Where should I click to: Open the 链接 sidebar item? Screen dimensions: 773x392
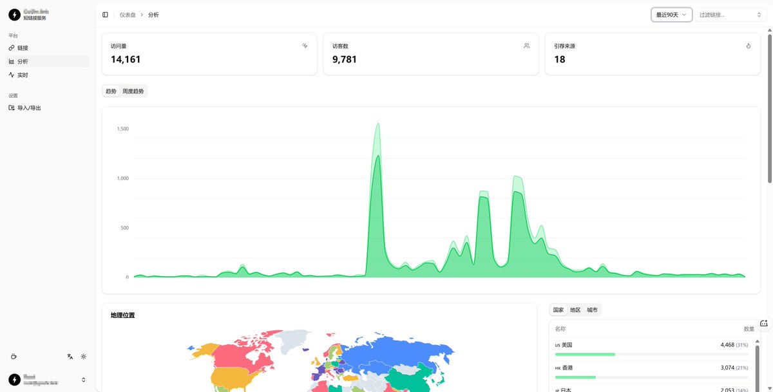coord(48,48)
